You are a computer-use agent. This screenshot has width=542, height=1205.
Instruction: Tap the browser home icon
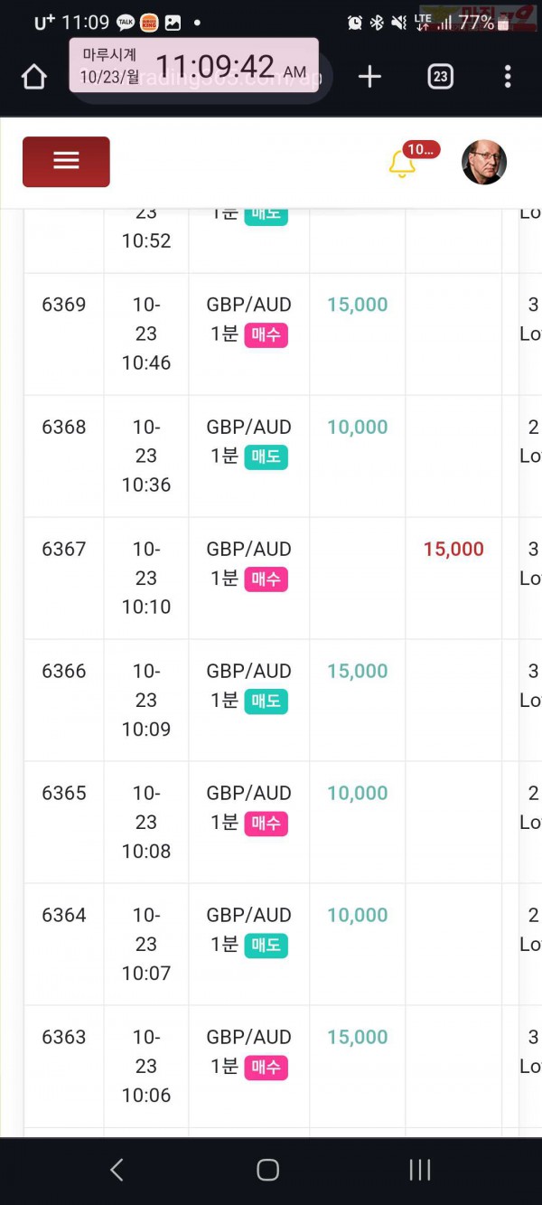click(x=33, y=77)
